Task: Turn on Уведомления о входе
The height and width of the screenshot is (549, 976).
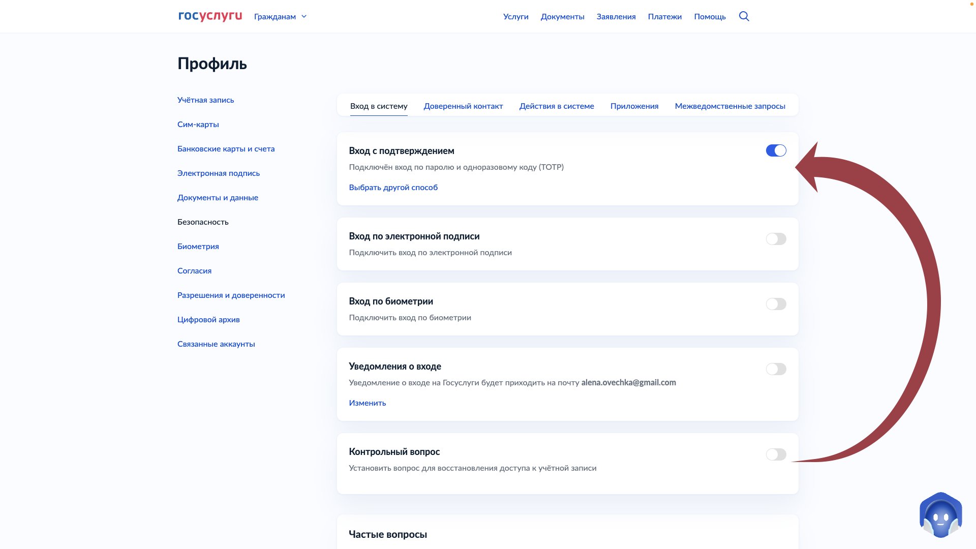Action: [x=776, y=369]
